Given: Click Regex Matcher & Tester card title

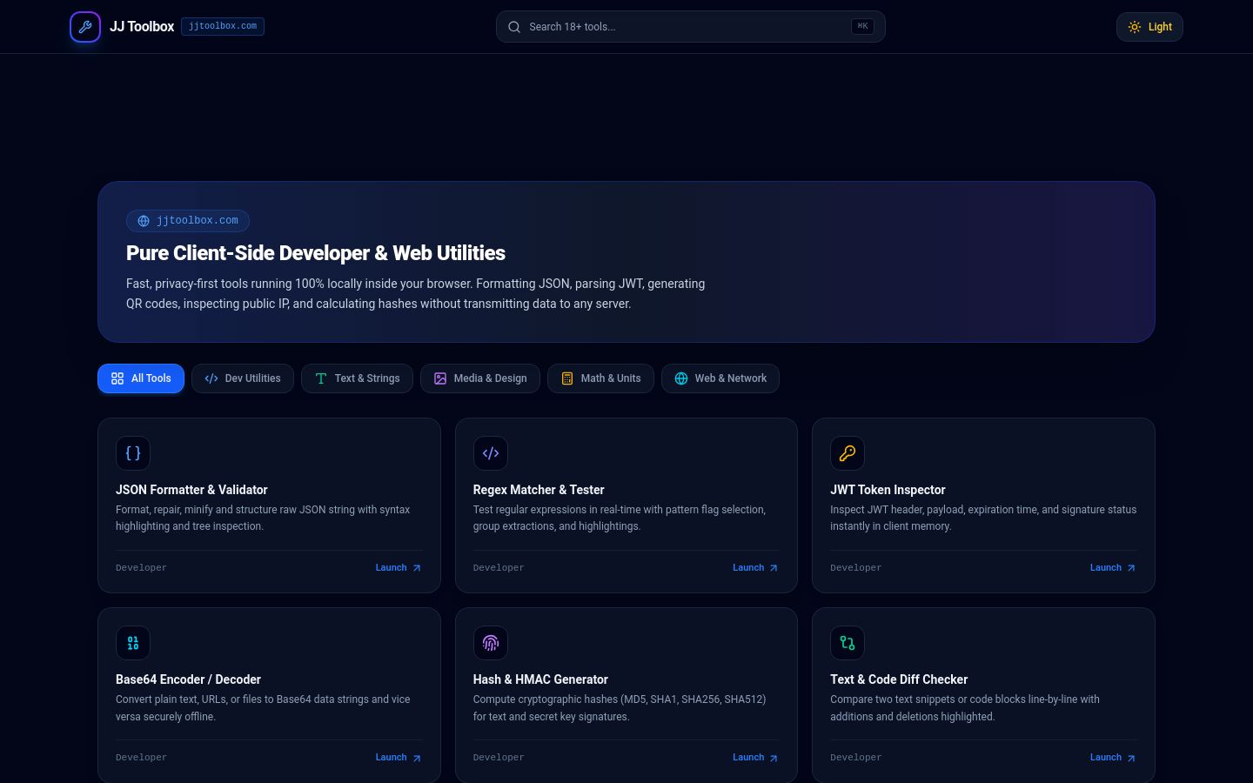Looking at the screenshot, I should [539, 490].
